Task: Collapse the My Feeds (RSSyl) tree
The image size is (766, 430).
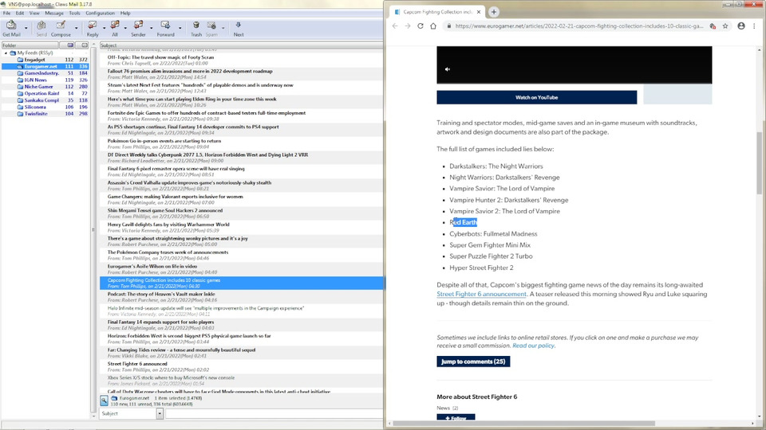Action: [6, 53]
